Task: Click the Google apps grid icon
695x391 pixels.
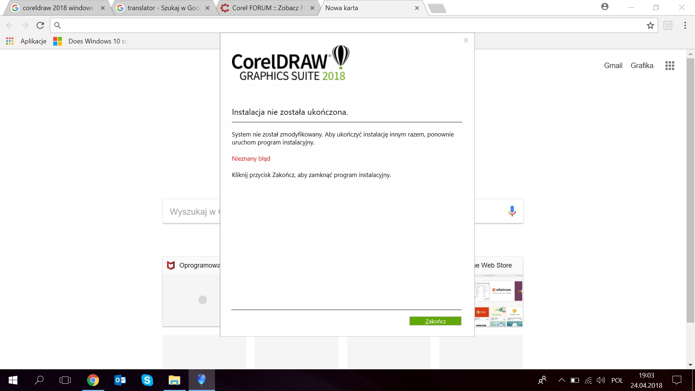Action: 670,66
